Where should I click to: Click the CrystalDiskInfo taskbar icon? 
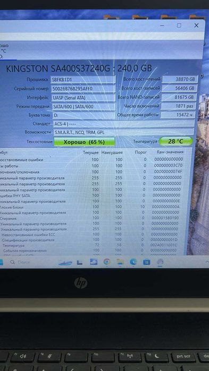[161, 262]
